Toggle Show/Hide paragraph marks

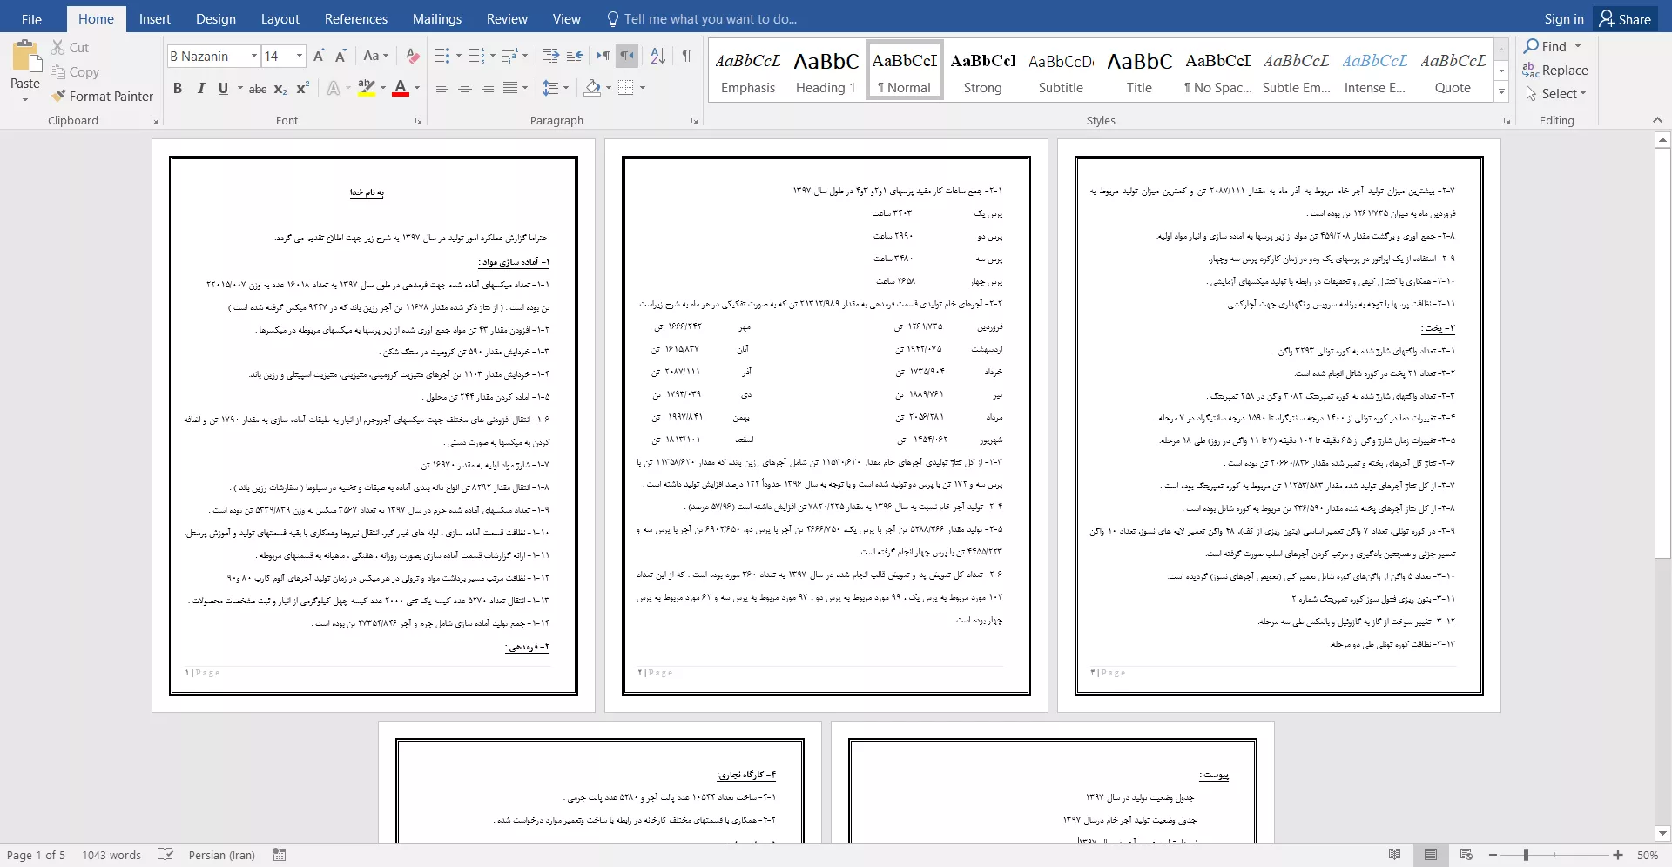(687, 57)
